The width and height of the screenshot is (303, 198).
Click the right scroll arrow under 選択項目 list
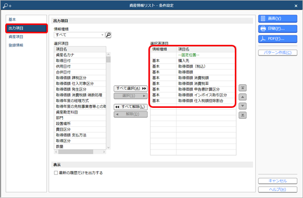[104, 152]
